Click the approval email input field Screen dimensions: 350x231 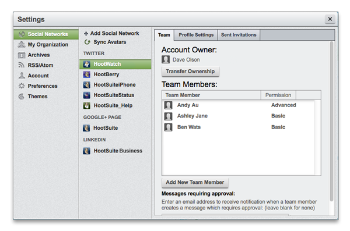click(225, 215)
